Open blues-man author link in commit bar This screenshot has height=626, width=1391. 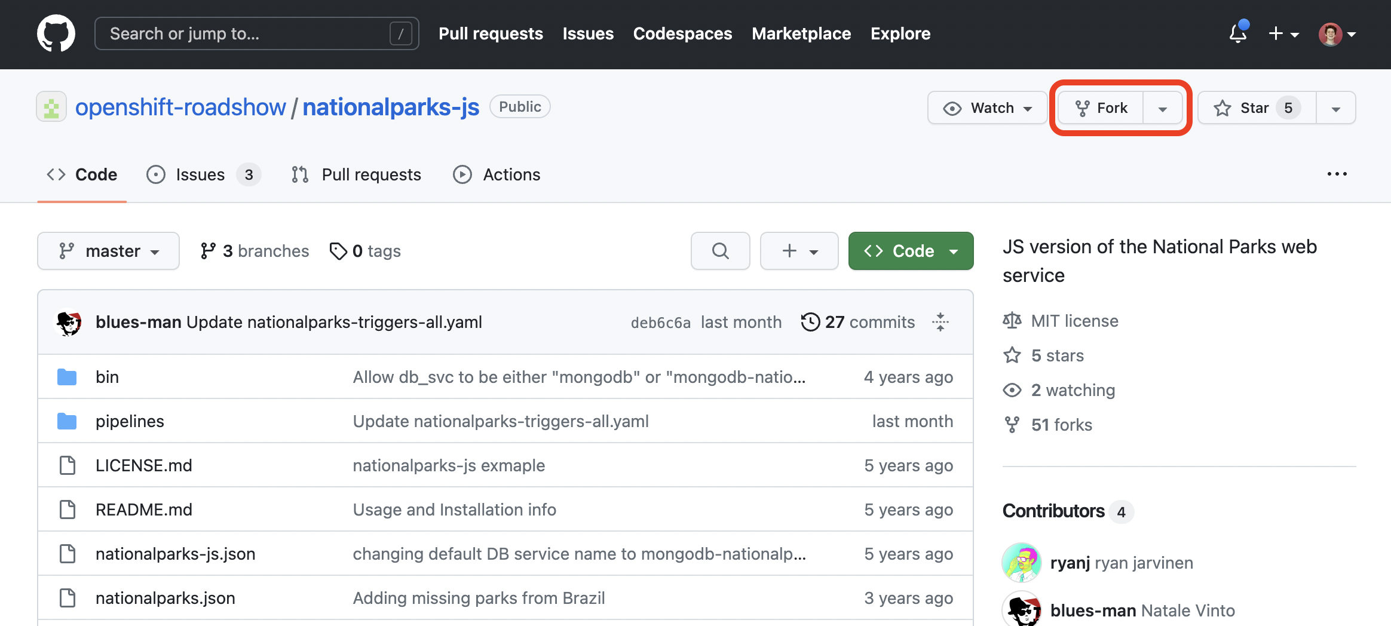coord(139,322)
